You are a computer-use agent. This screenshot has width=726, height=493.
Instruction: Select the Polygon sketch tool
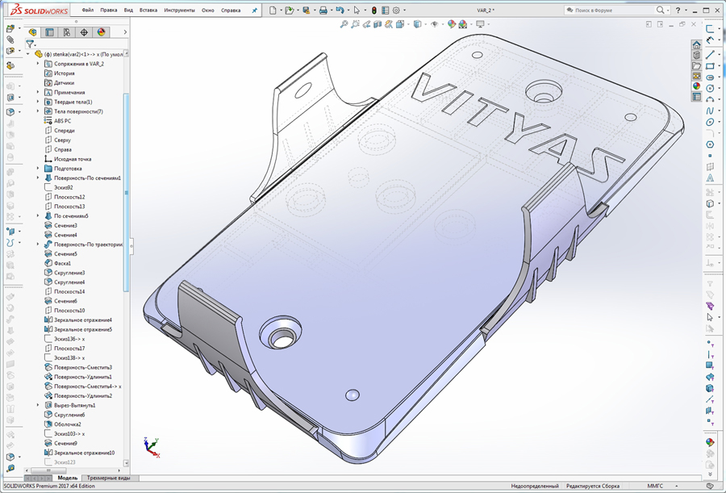(x=710, y=144)
